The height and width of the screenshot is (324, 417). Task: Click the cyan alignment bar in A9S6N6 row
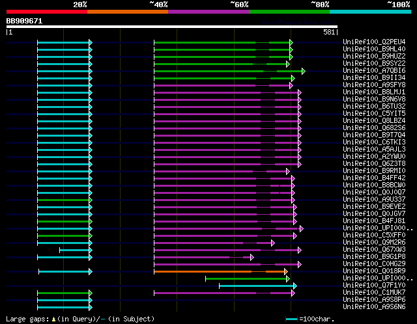click(x=65, y=308)
